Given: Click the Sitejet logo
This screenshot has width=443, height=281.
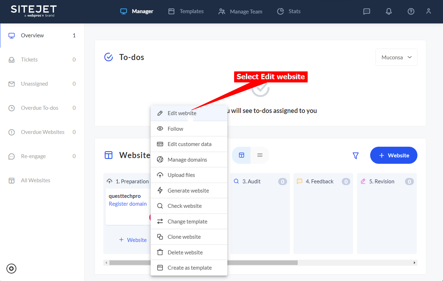Looking at the screenshot, I should [34, 11].
